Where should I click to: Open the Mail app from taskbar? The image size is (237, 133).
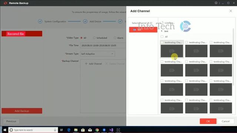pos(90,130)
